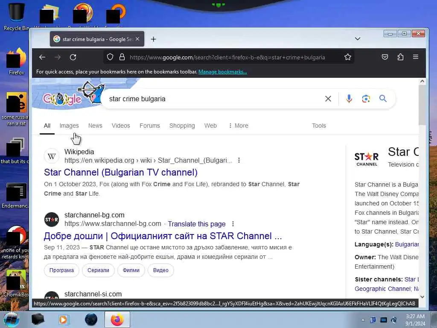The width and height of the screenshot is (437, 328).
Task: Open the Star Channel Wikipedia result title
Action: 121,173
